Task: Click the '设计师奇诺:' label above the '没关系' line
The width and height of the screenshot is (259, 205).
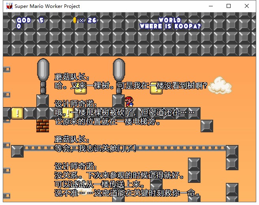Action: tap(75, 166)
